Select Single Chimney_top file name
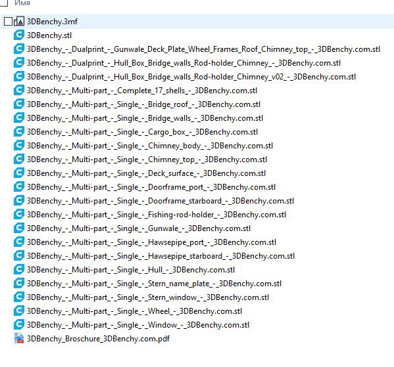 point(147,160)
